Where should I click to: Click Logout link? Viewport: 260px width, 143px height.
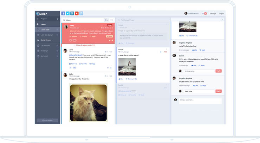[x=221, y=13]
